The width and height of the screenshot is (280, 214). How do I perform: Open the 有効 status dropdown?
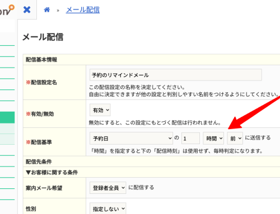click(x=100, y=110)
